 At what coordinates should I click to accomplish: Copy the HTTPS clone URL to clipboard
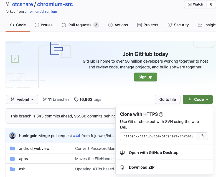(202, 136)
